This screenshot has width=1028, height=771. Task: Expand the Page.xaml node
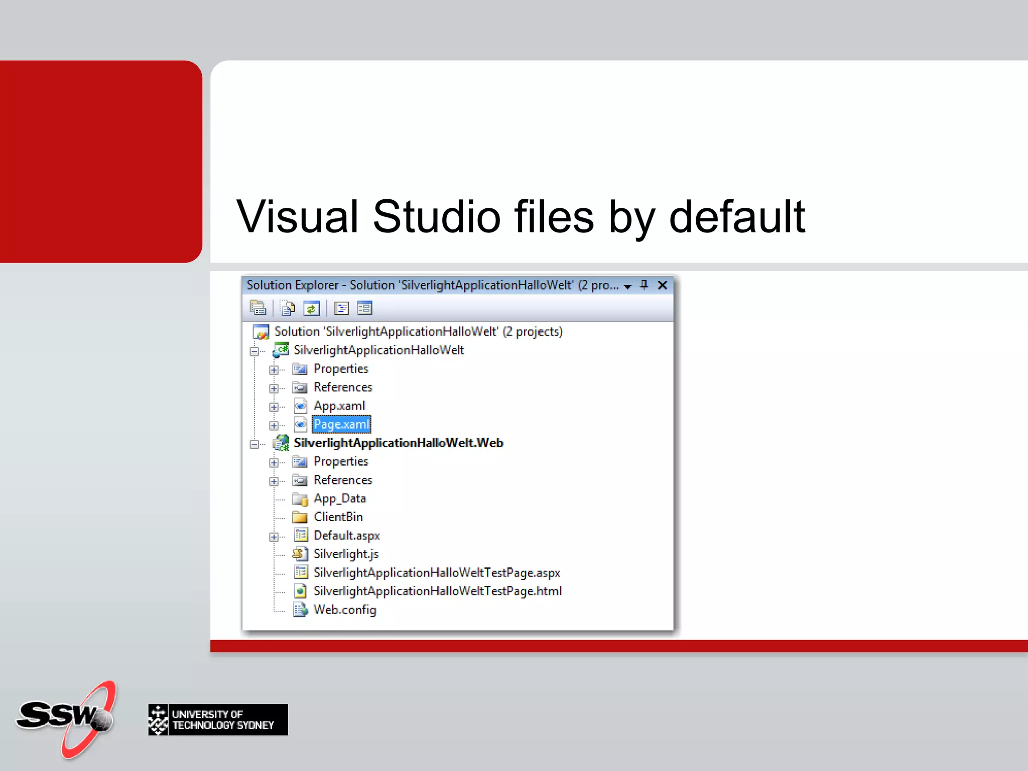pos(274,426)
